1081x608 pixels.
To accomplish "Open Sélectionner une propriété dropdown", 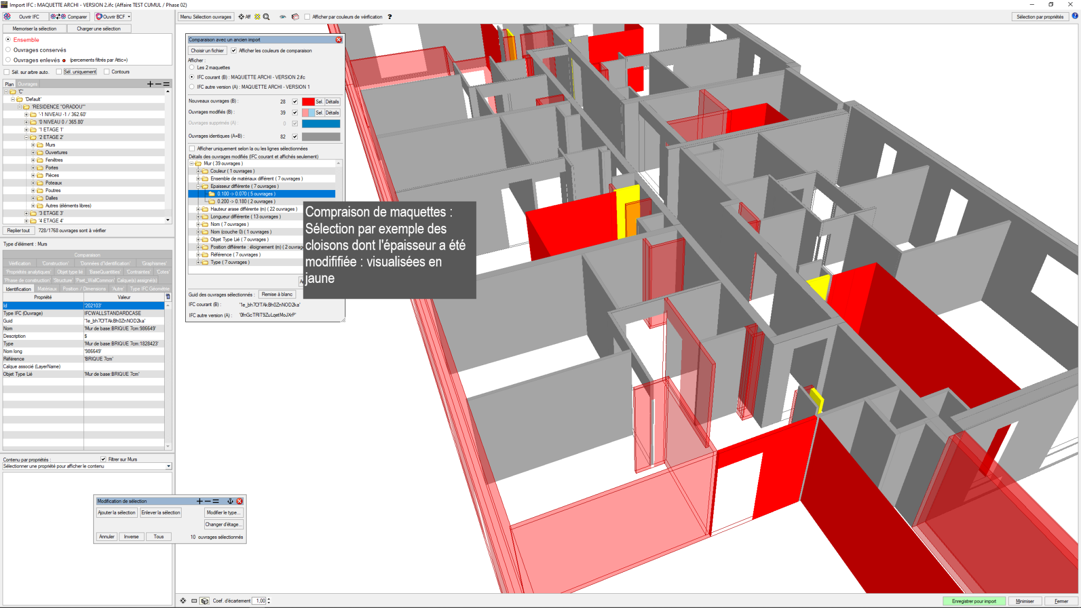I will (x=168, y=466).
